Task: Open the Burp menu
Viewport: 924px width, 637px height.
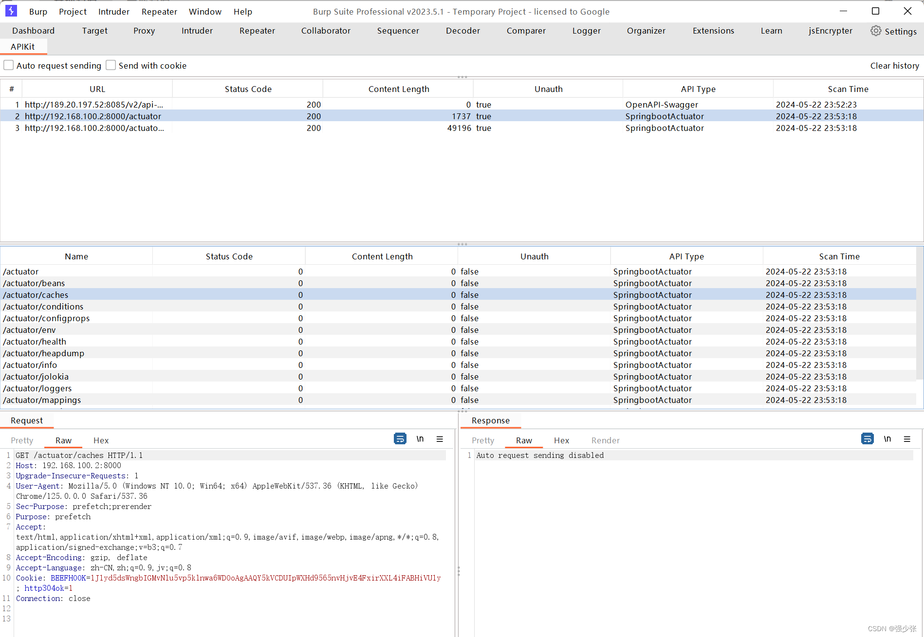Action: 38,12
